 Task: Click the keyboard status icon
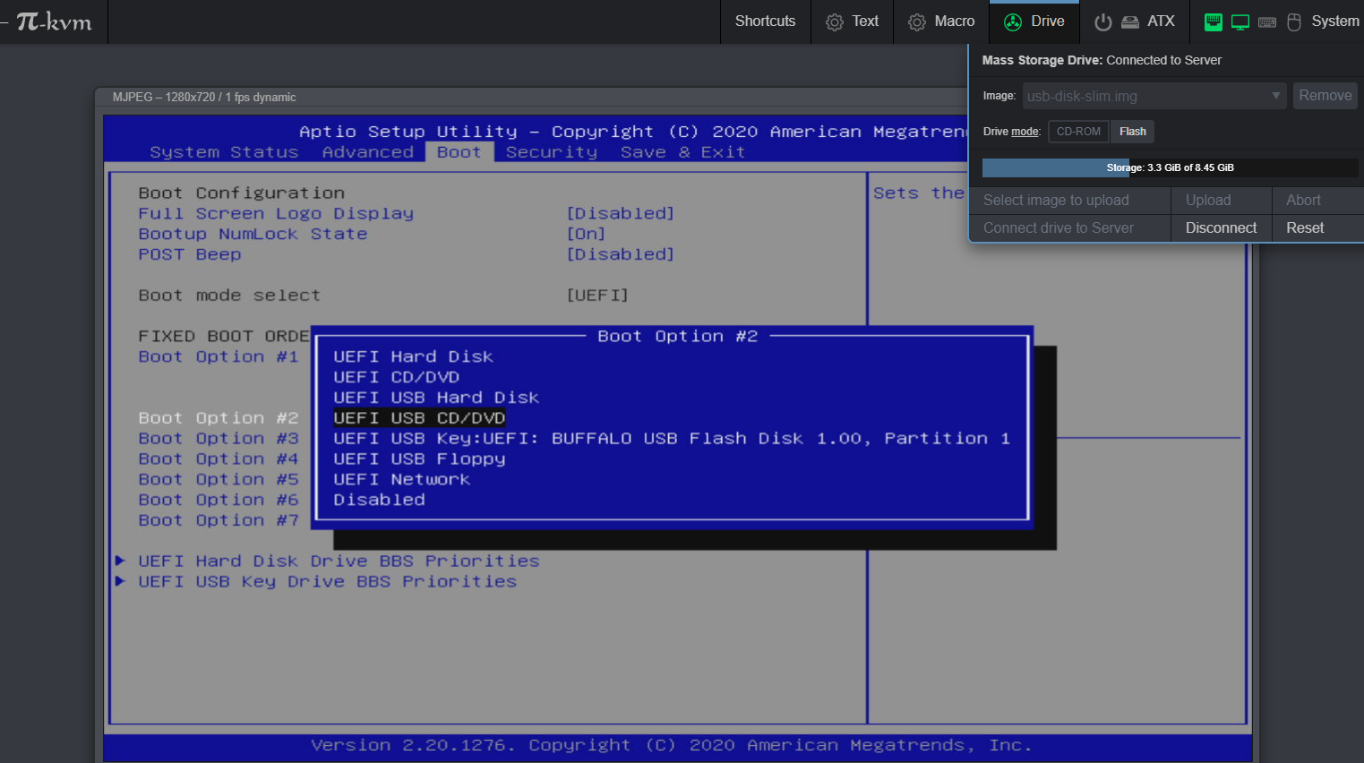[x=1266, y=21]
